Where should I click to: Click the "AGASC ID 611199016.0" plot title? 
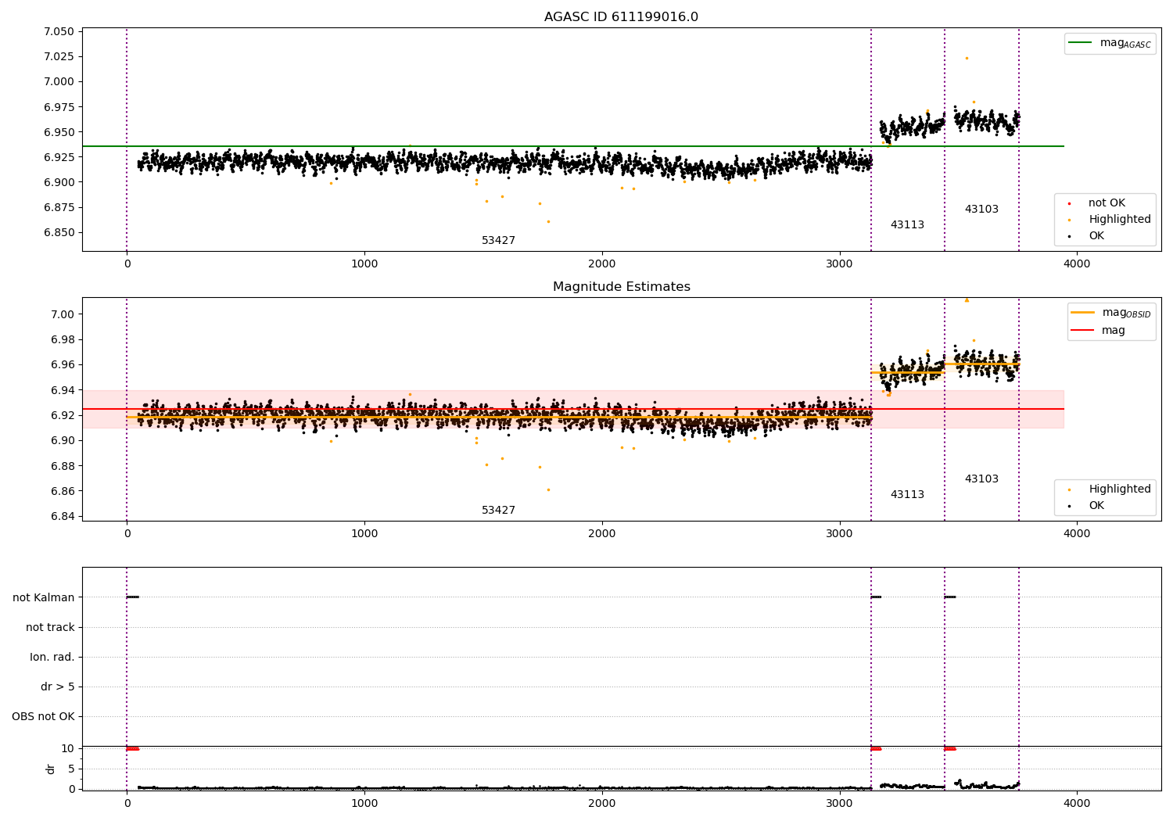coord(621,17)
